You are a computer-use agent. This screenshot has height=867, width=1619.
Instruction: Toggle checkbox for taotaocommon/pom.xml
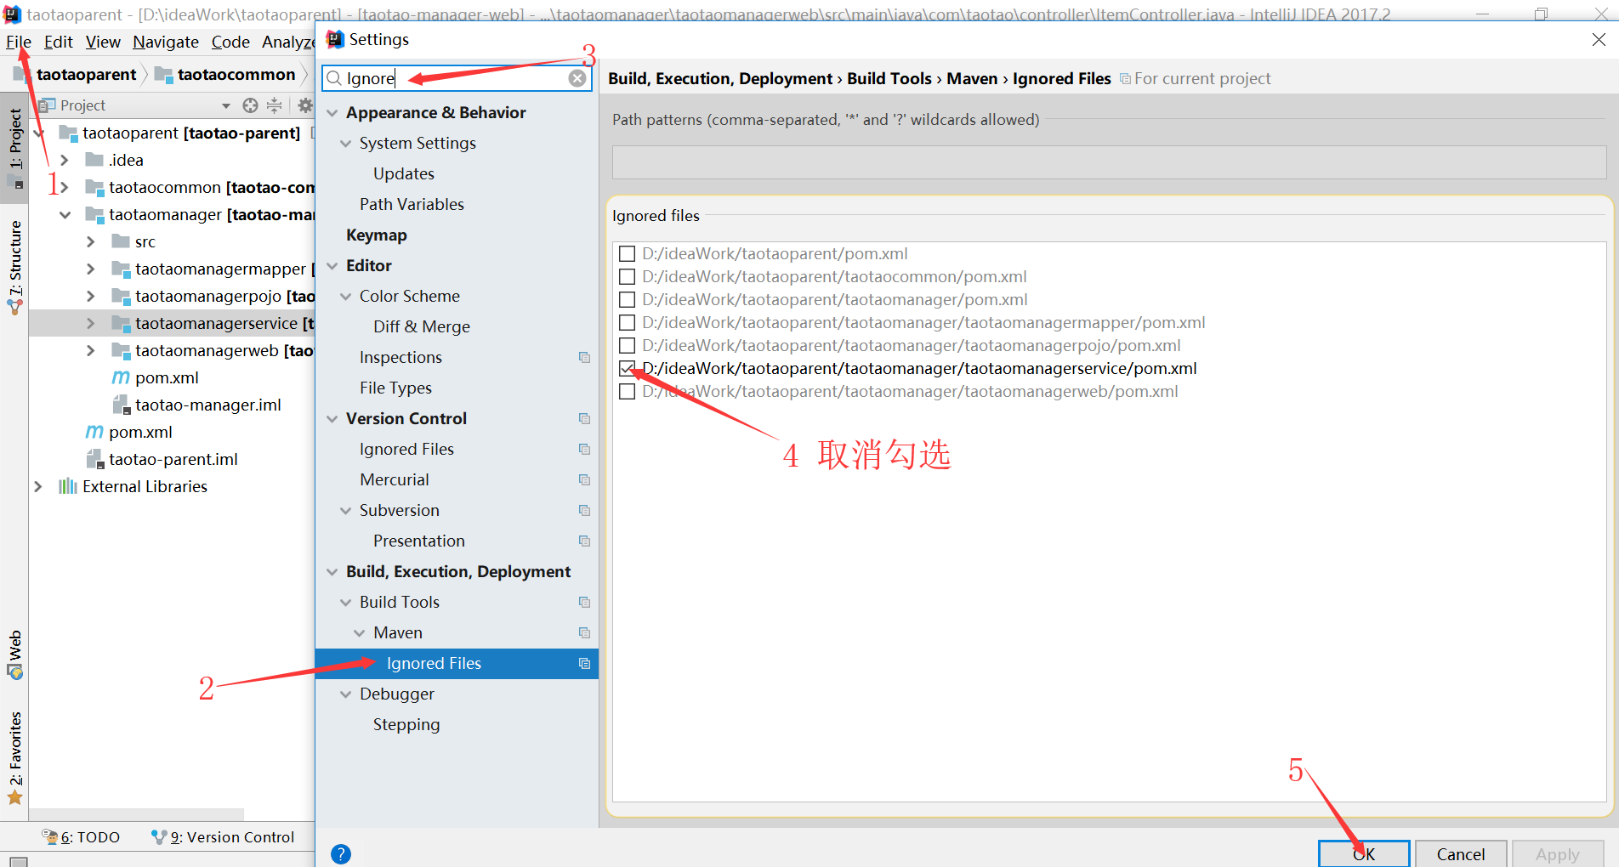click(x=628, y=276)
